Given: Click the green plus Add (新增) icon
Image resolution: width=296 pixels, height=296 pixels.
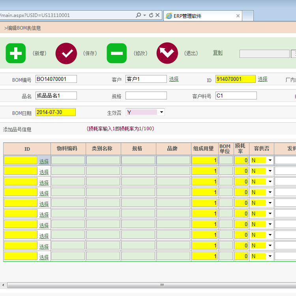Looking at the screenshot, I should (16, 53).
